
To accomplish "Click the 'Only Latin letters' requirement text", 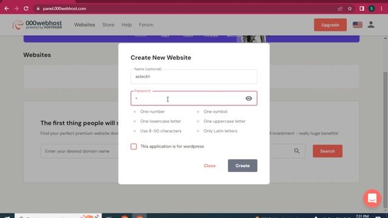I will pos(220,131).
